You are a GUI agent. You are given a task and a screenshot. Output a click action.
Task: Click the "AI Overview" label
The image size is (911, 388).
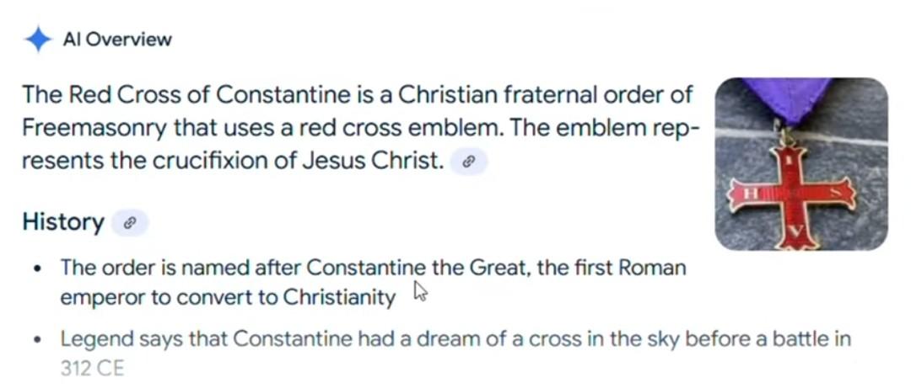coord(117,40)
